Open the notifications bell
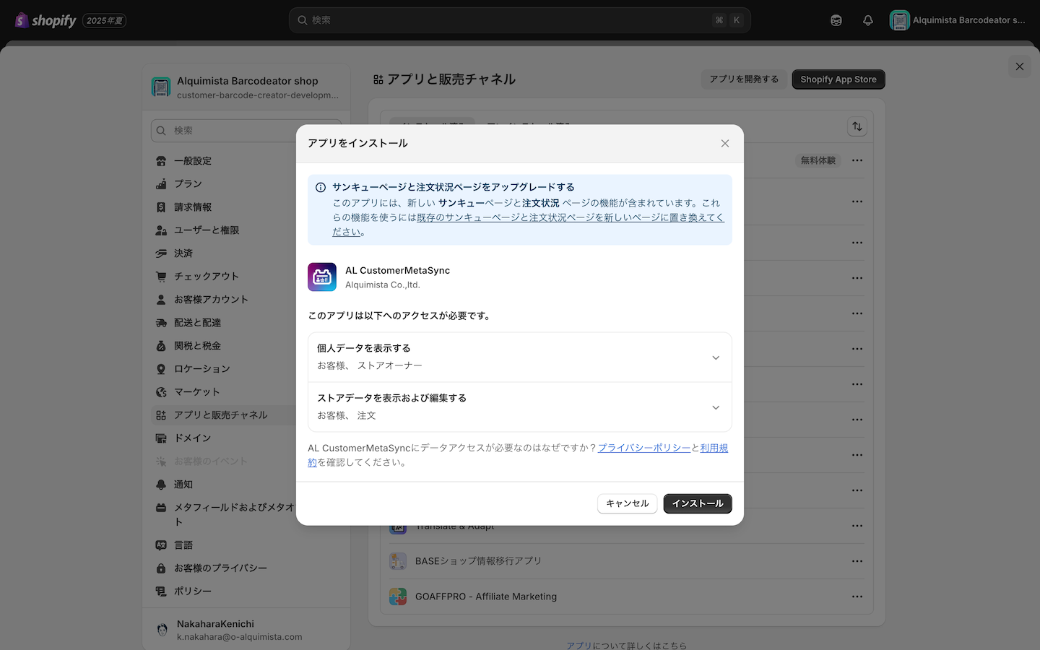The width and height of the screenshot is (1040, 650). coord(868,20)
